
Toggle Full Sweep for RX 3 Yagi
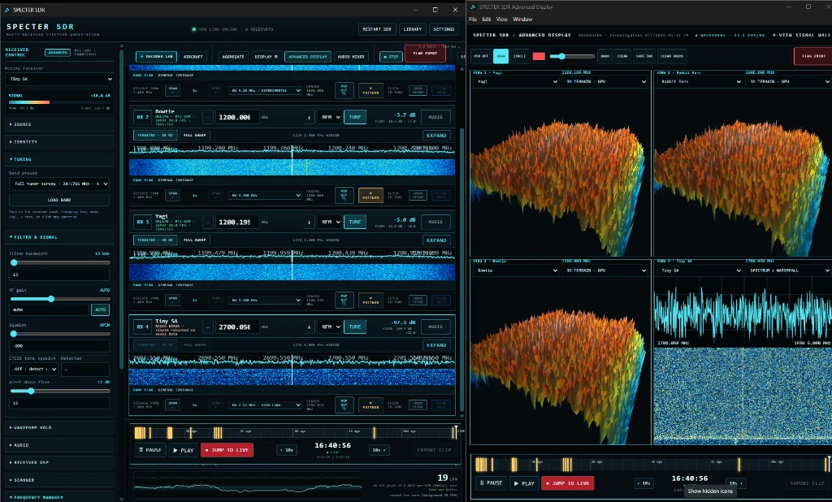coord(195,240)
